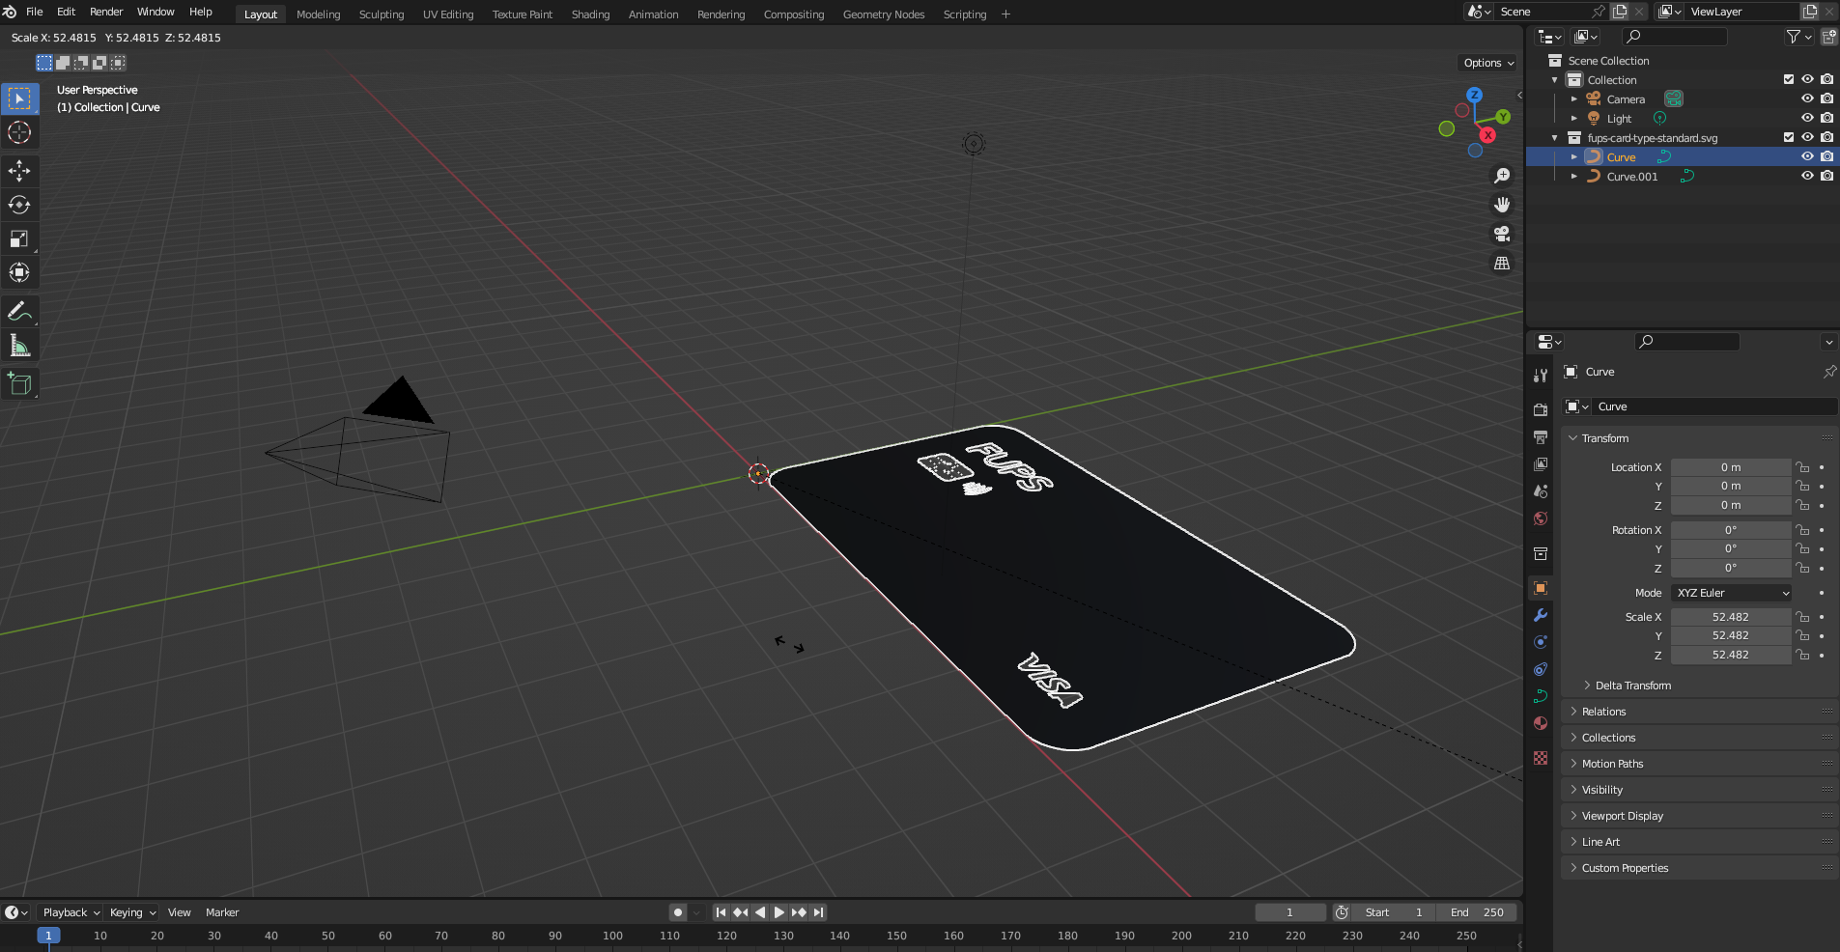Open the Object Data curve properties tab

pyautogui.click(x=1541, y=696)
